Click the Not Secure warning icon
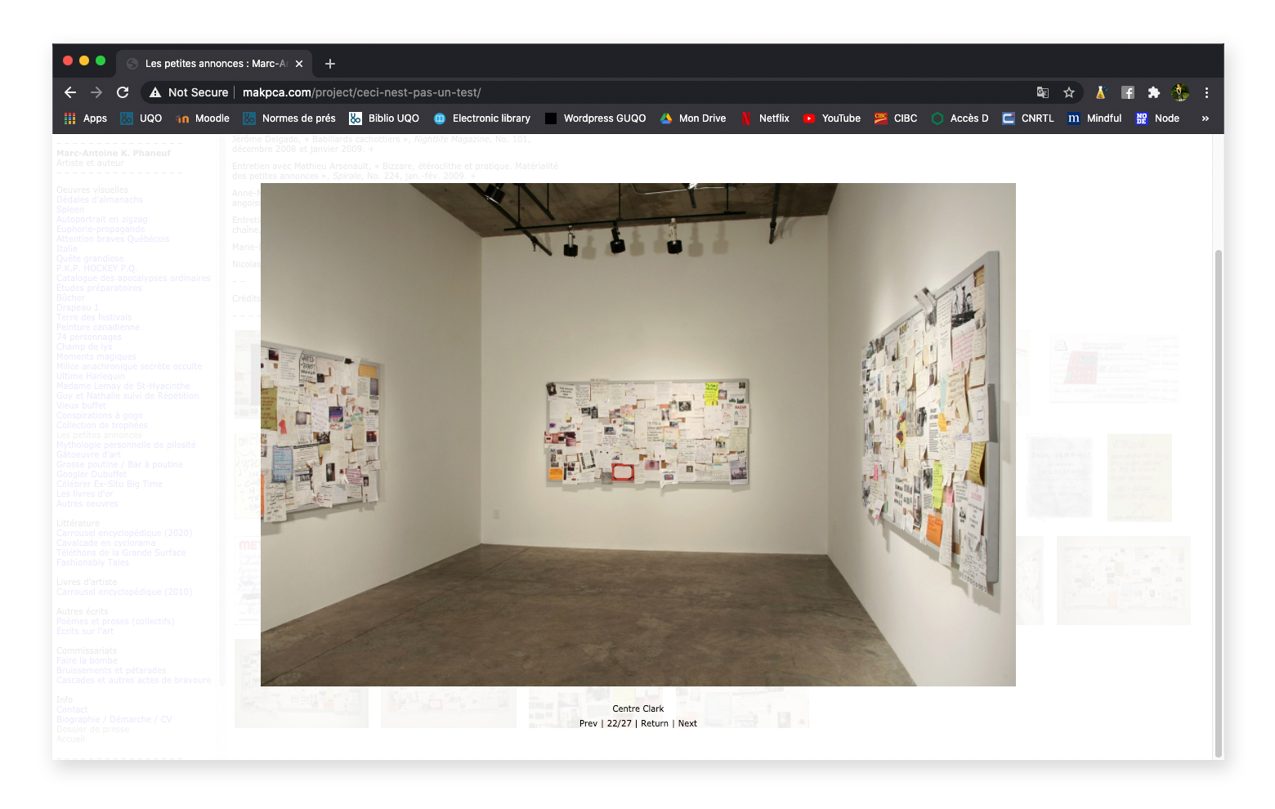 point(155,92)
